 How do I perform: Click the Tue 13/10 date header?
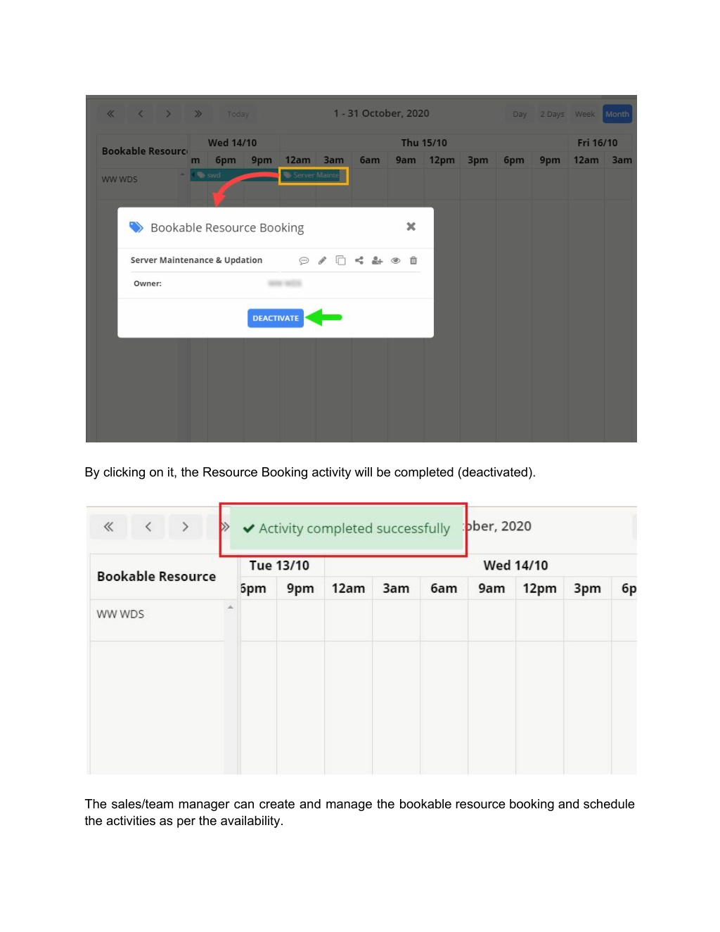[279, 566]
